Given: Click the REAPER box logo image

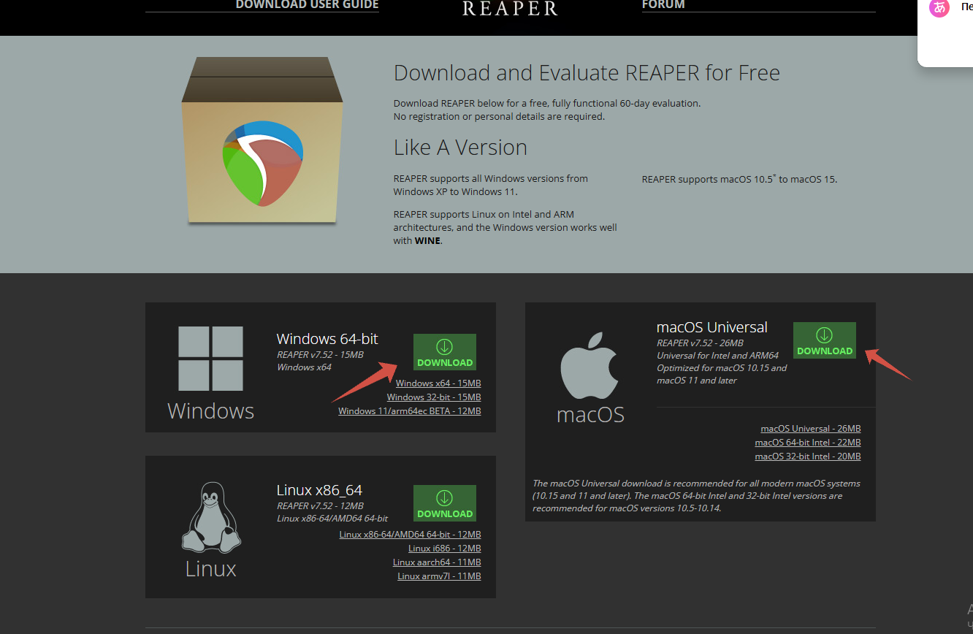Looking at the screenshot, I should [262, 140].
